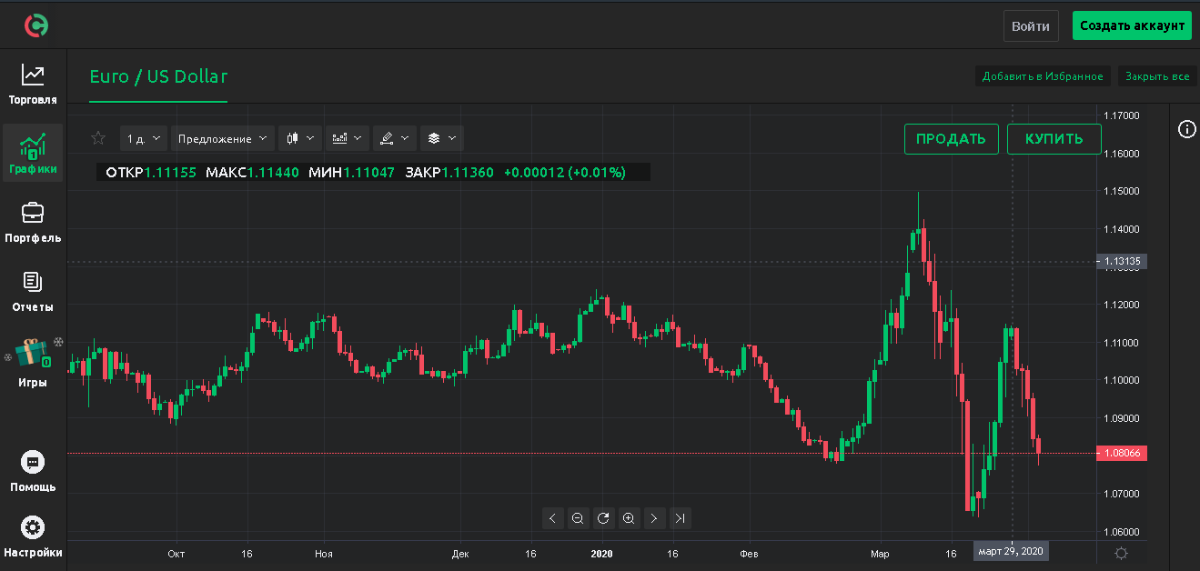The width and height of the screenshot is (1200, 571).
Task: Select the Euro / US Dollar tab
Action: coord(158,77)
